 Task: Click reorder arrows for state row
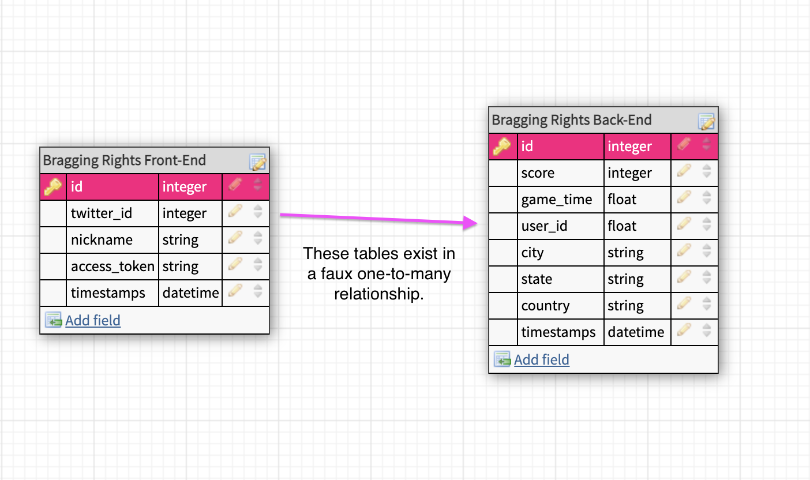click(707, 277)
